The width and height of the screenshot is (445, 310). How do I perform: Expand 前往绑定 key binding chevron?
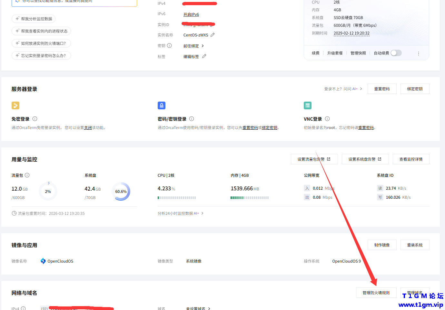click(x=203, y=46)
